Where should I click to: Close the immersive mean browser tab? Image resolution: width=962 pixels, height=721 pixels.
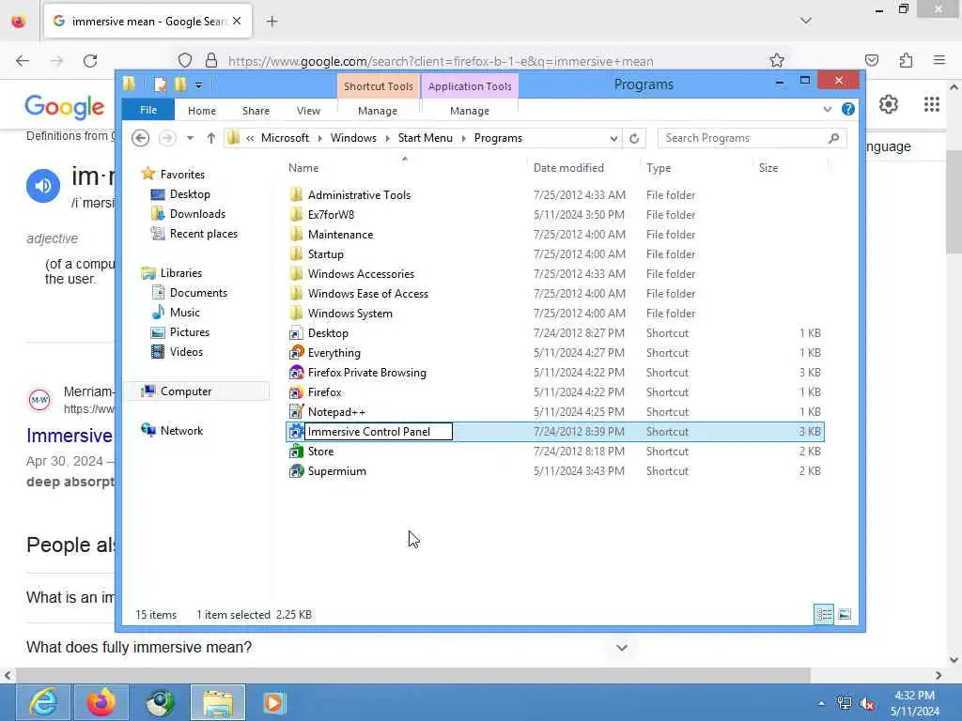click(237, 21)
